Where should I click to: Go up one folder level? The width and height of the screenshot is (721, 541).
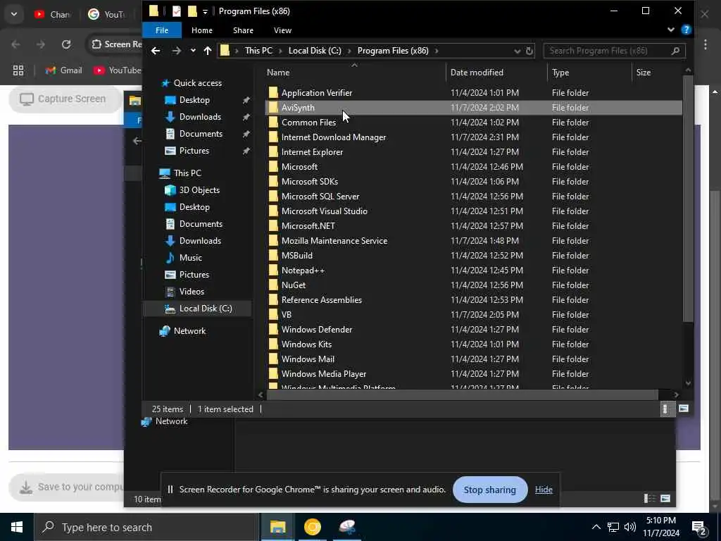tap(208, 51)
